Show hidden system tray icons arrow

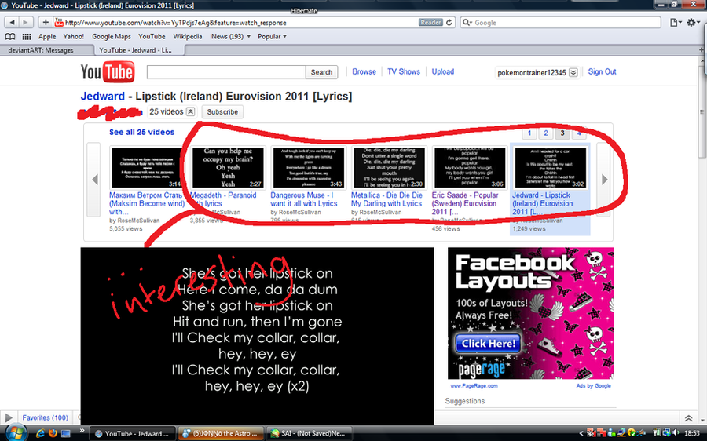point(581,433)
